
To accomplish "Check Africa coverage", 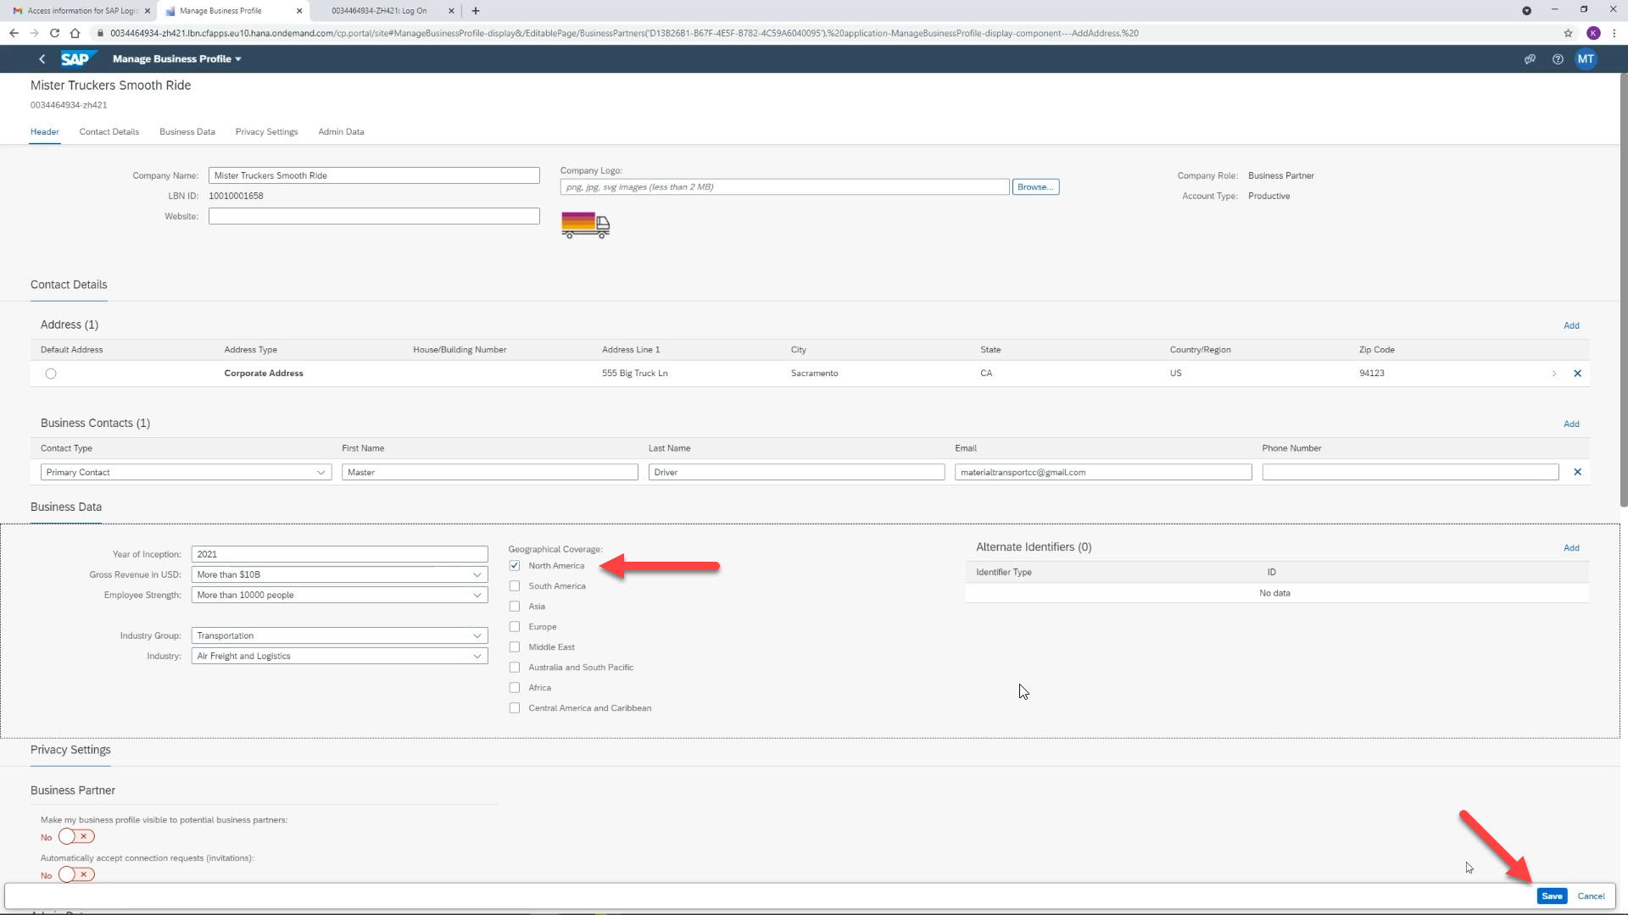I will [515, 688].
